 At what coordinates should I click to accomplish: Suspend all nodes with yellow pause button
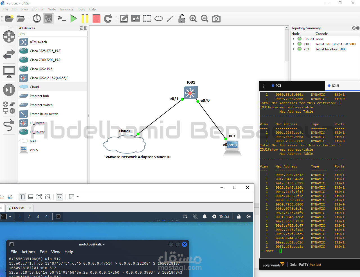point(85,19)
